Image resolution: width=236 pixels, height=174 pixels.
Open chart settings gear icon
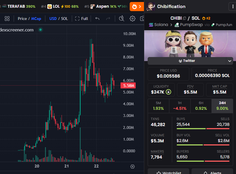pos(133,19)
